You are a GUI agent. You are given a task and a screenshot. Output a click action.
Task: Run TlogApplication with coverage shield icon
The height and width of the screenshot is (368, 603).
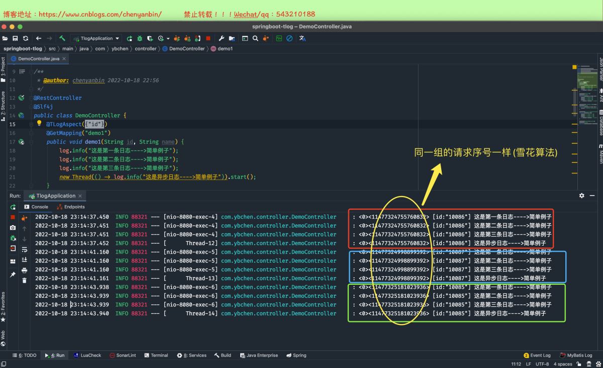click(150, 39)
